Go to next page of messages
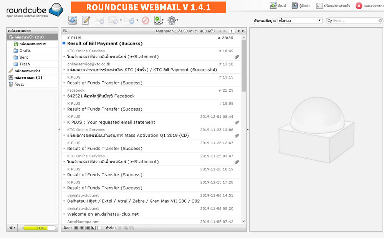 [239, 31]
